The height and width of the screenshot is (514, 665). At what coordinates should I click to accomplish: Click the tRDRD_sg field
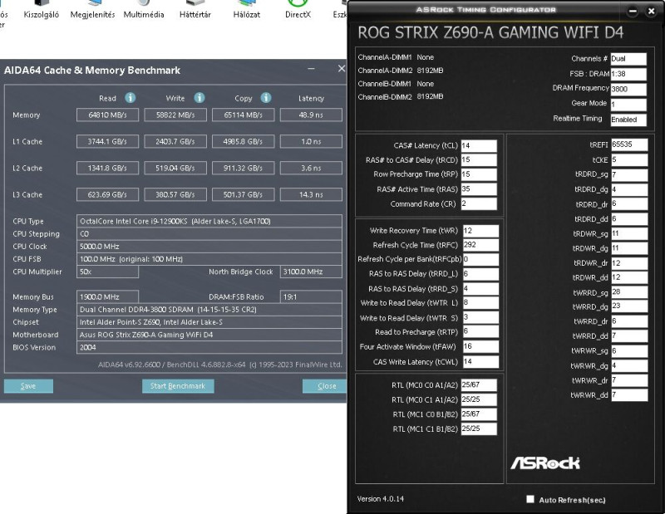[x=629, y=174]
